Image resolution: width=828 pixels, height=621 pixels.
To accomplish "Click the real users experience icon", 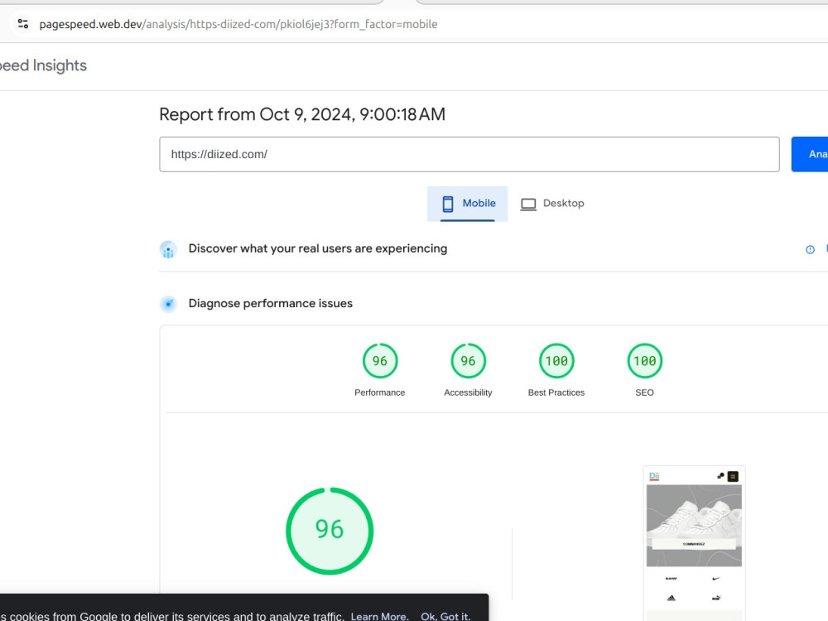I will pos(168,249).
